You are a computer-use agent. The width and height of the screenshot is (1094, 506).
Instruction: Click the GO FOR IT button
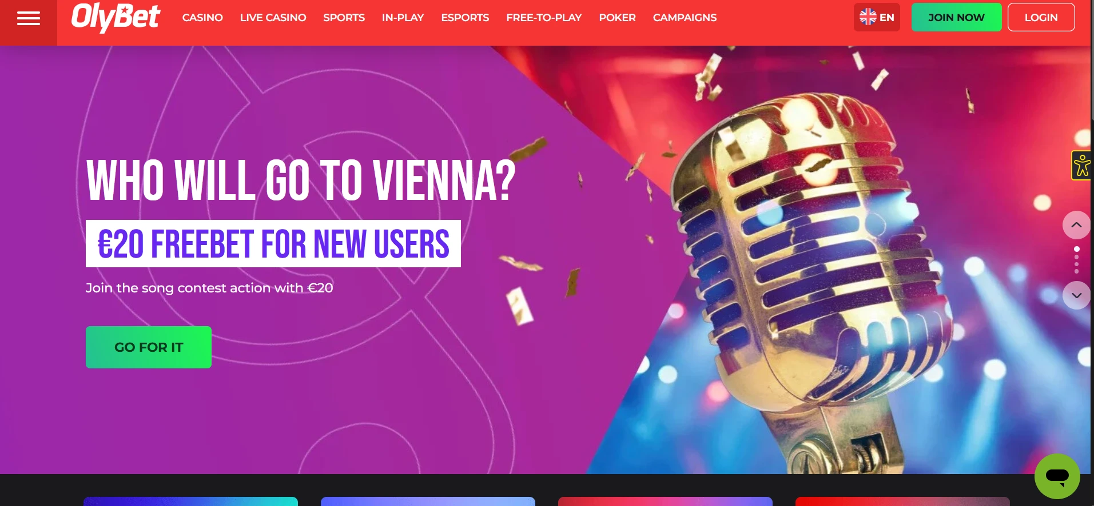tap(149, 347)
